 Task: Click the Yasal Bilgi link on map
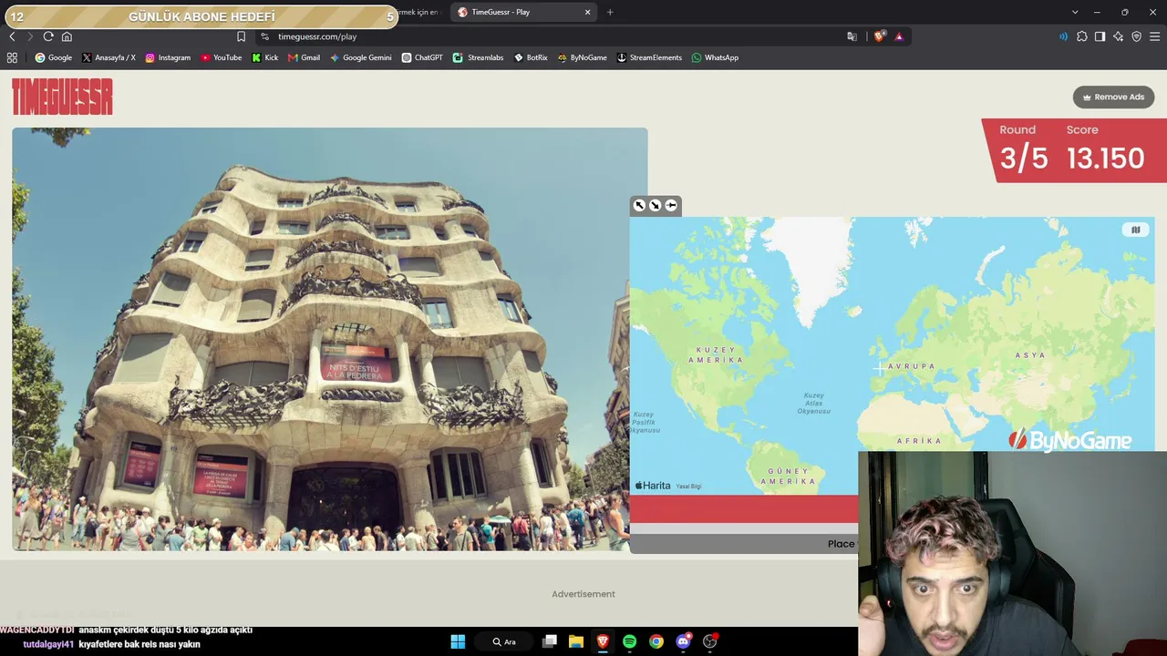click(x=688, y=487)
